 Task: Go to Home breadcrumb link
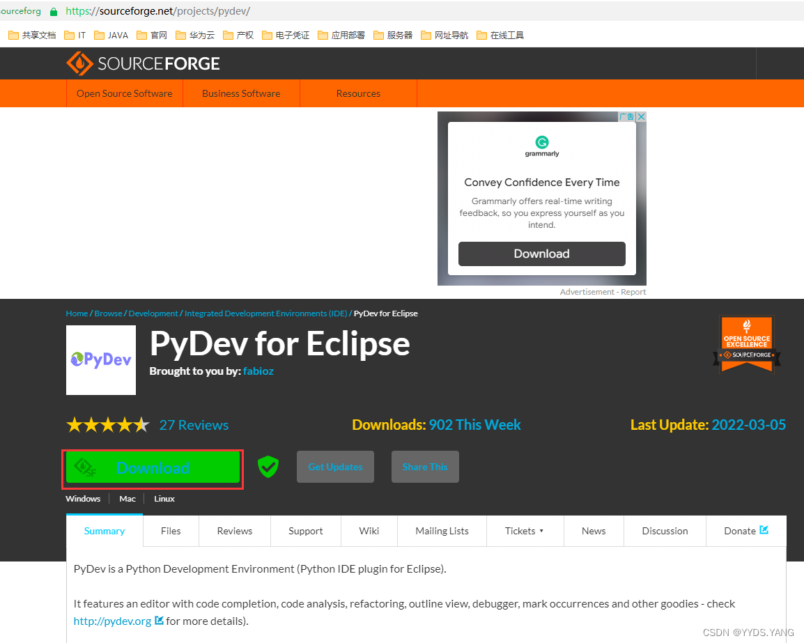pyautogui.click(x=77, y=313)
